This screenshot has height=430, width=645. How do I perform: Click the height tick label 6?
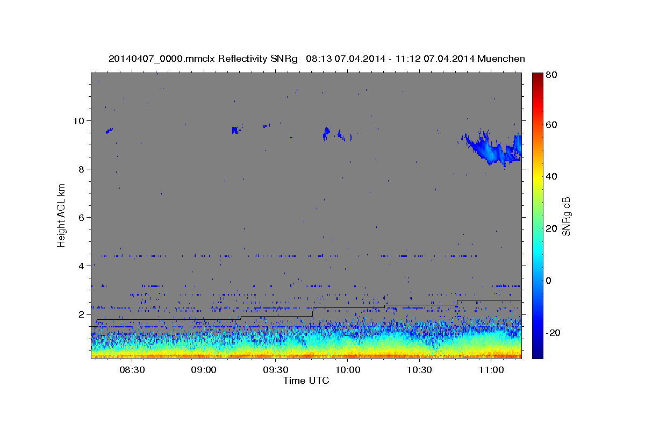pos(83,217)
